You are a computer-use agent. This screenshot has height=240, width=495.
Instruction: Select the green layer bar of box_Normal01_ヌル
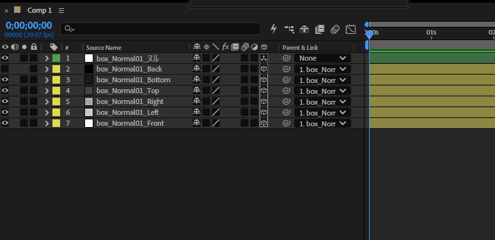(x=432, y=58)
